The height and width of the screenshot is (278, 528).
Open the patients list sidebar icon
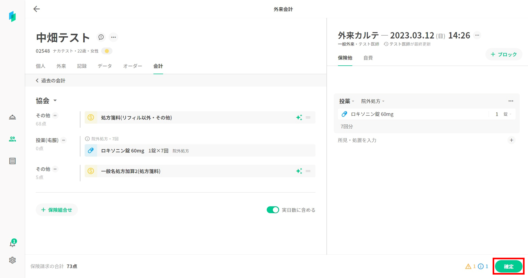[x=12, y=139]
